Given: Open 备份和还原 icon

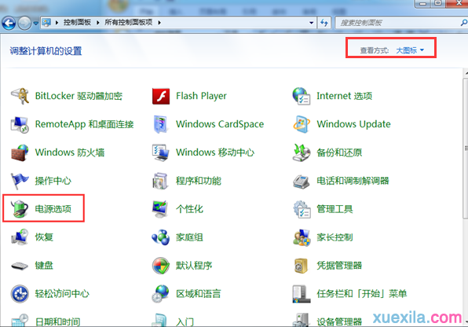Looking at the screenshot, I should point(302,152).
